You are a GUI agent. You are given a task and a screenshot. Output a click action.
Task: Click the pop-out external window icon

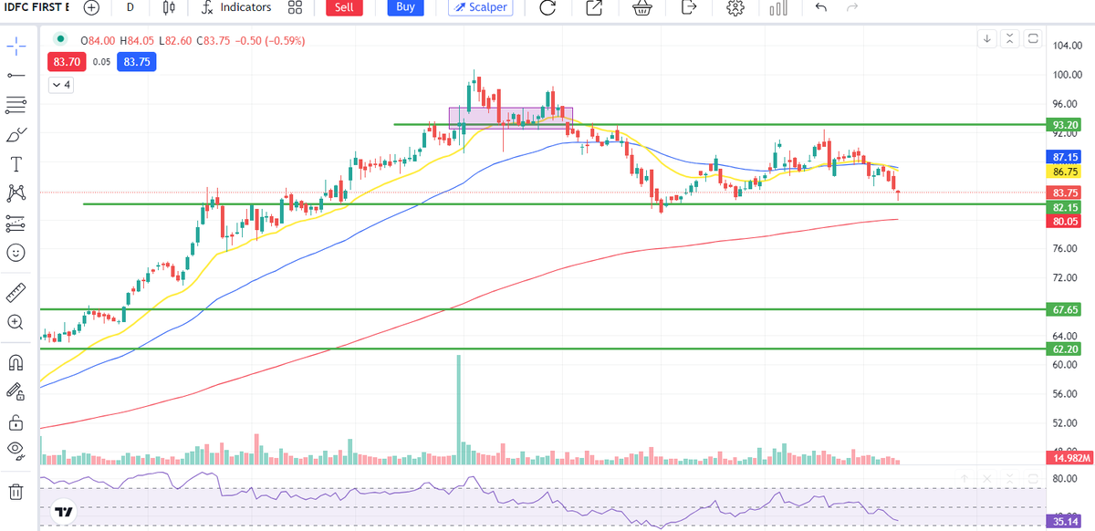[594, 8]
